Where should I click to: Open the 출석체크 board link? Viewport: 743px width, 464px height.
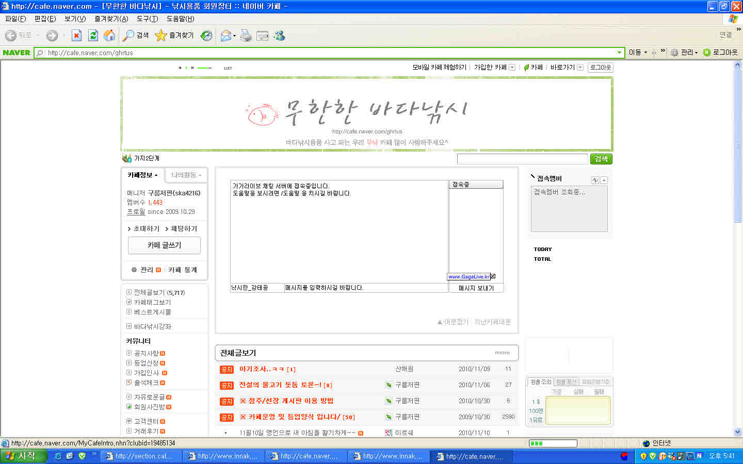pyautogui.click(x=146, y=383)
